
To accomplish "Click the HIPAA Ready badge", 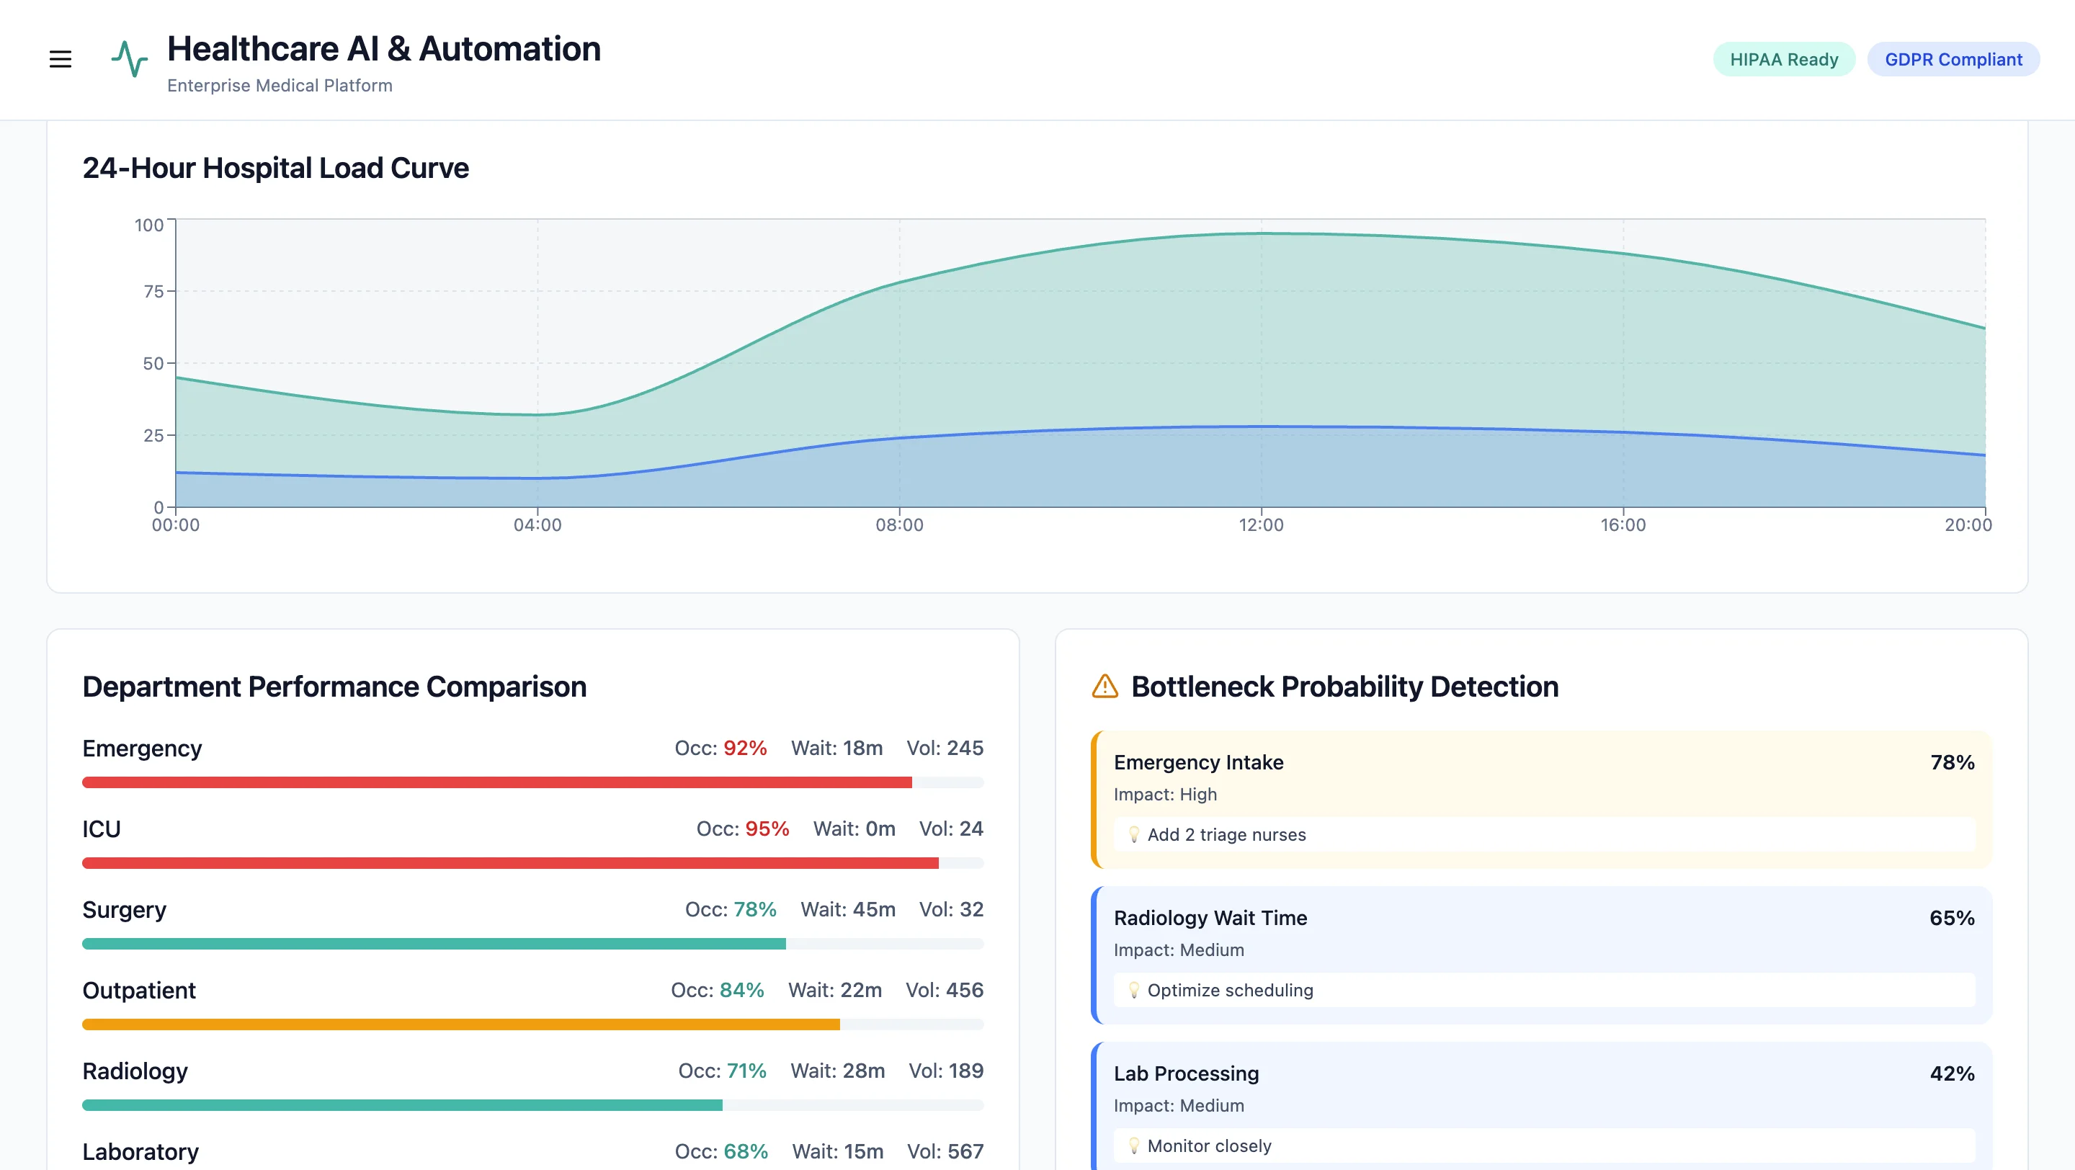I will [1784, 59].
